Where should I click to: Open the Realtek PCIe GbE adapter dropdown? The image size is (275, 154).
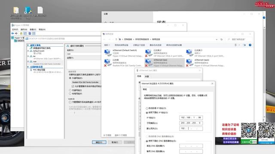(86, 82)
